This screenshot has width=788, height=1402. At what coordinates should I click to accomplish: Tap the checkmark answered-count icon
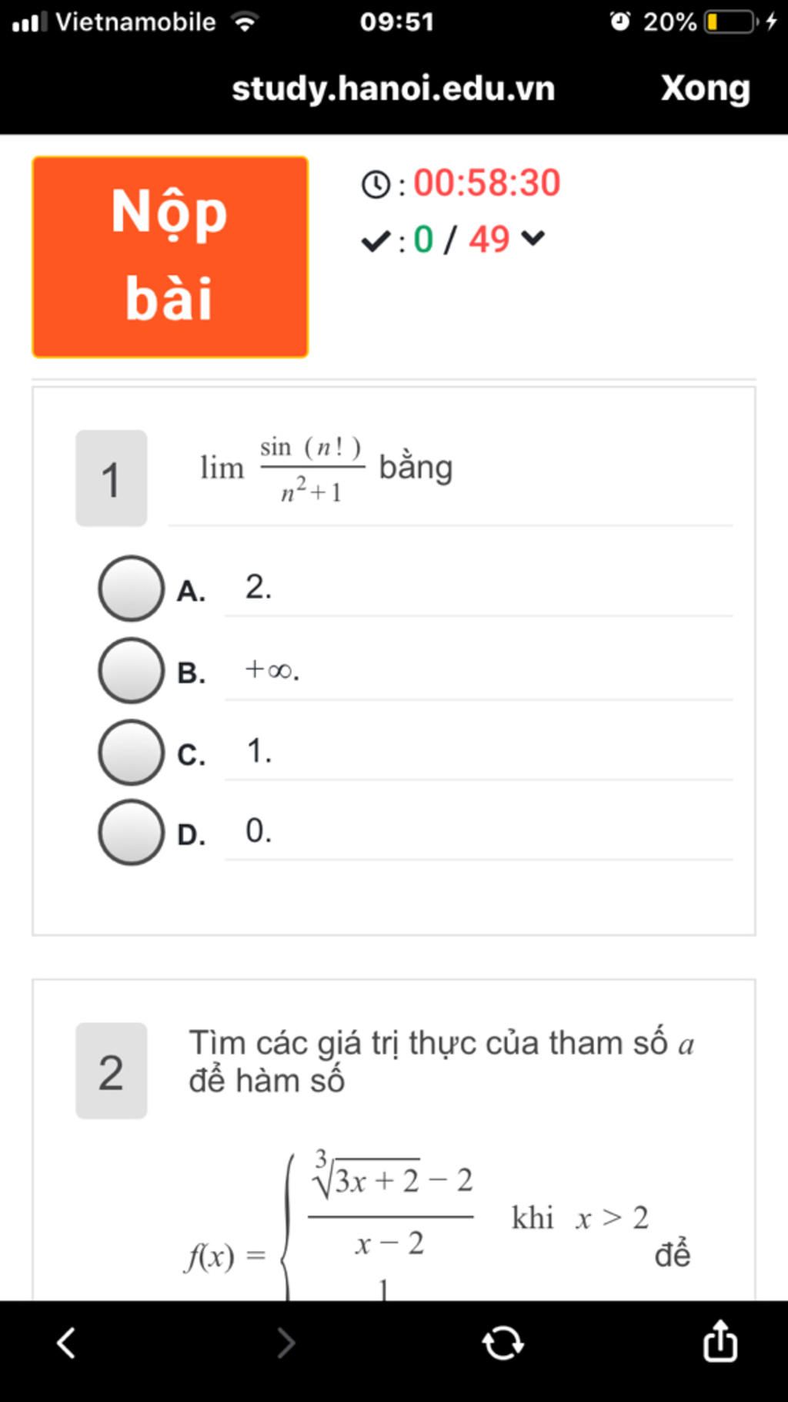tap(376, 241)
